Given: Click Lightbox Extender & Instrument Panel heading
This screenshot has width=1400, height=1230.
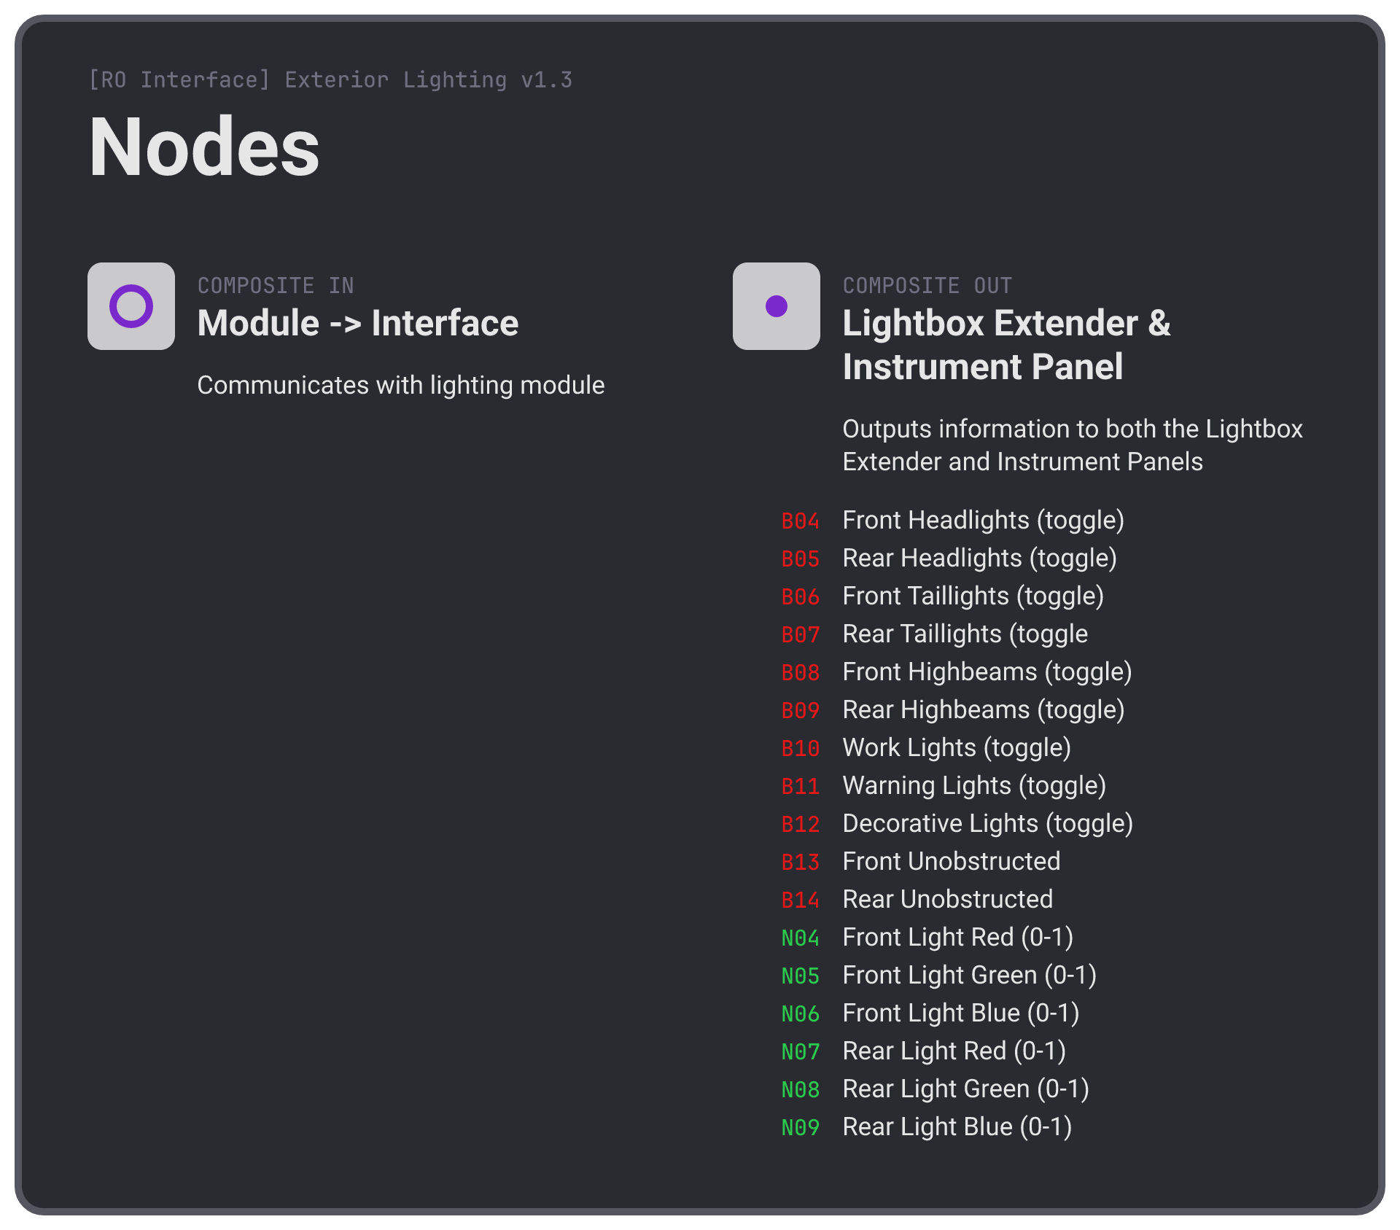Looking at the screenshot, I should pyautogui.click(x=1006, y=345).
